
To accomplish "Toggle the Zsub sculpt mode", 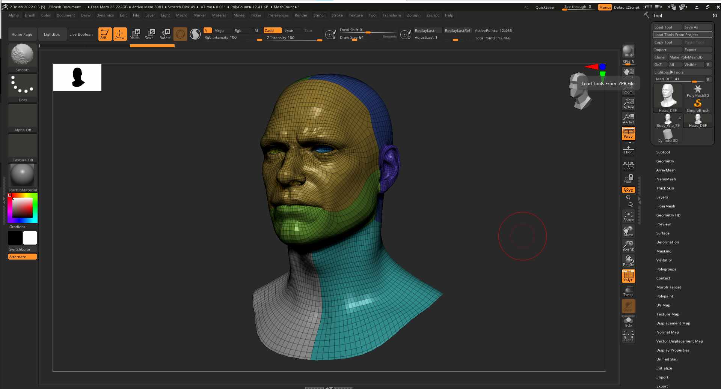I will click(x=289, y=31).
